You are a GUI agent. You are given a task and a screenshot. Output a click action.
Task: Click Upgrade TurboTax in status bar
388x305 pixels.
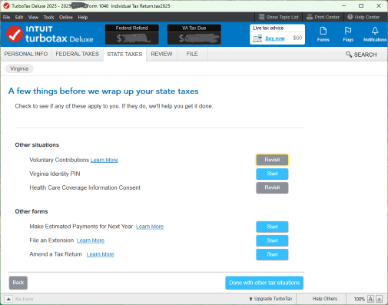[x=270, y=299]
